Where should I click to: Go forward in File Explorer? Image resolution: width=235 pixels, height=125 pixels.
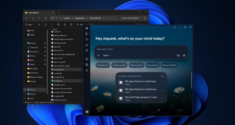tap(33, 18)
